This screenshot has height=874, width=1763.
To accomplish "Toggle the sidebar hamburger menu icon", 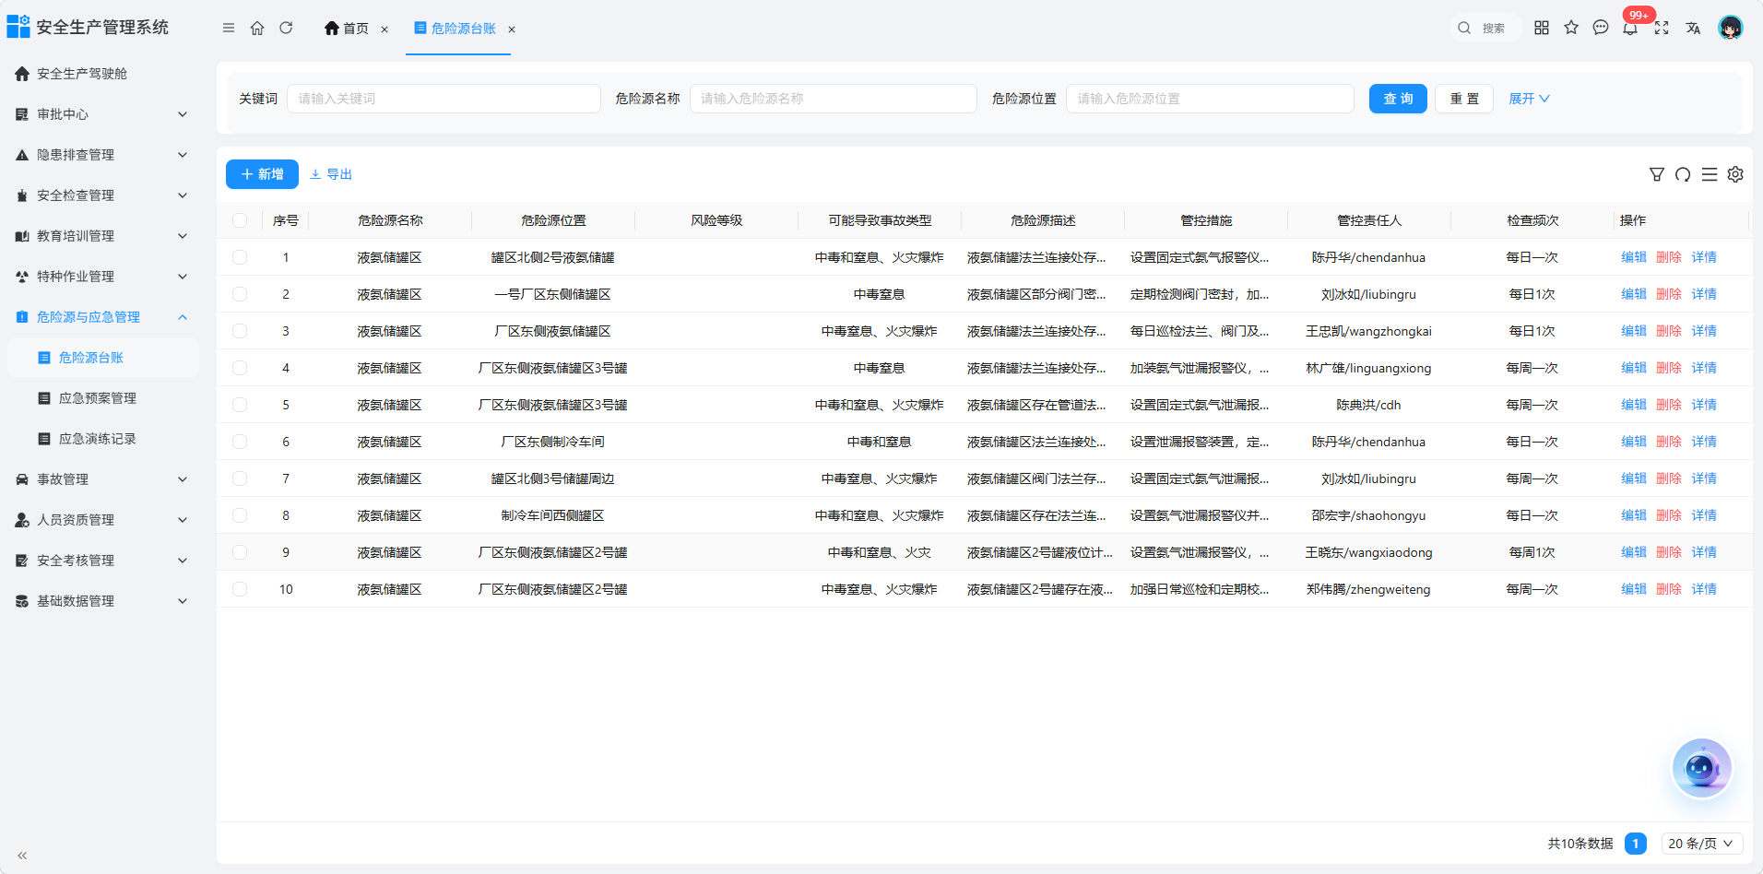I will tap(229, 29).
